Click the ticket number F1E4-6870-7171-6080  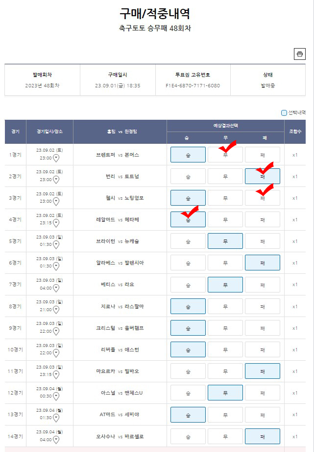pos(193,85)
